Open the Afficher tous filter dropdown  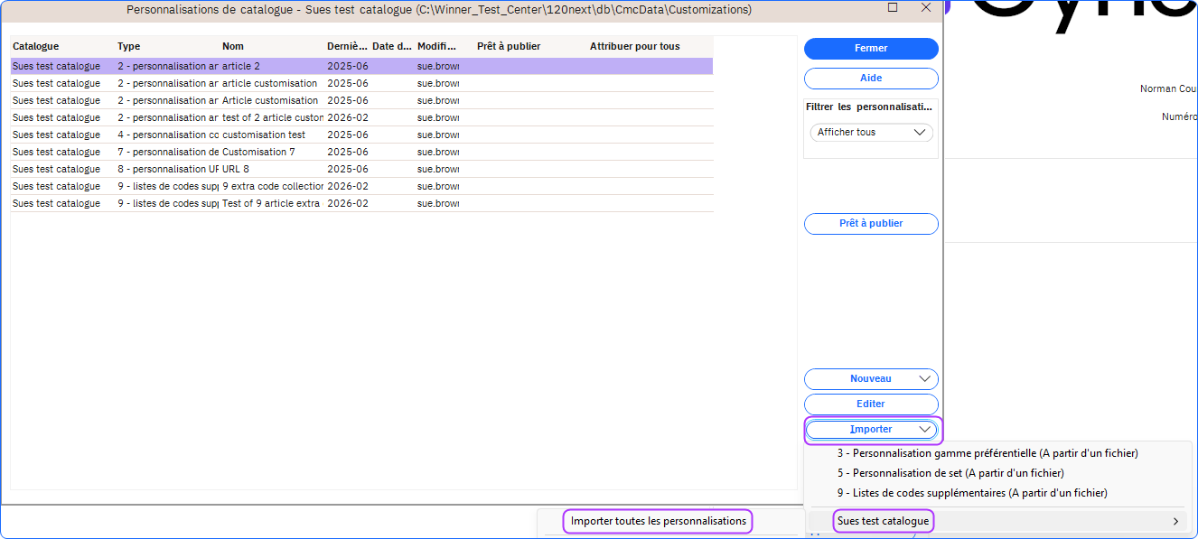point(871,132)
